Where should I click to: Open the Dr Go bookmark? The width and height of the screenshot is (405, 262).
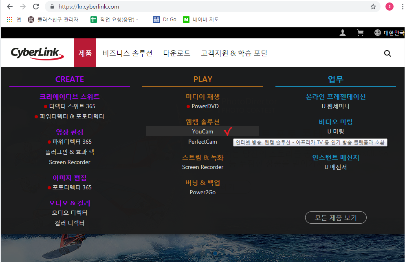(x=165, y=20)
